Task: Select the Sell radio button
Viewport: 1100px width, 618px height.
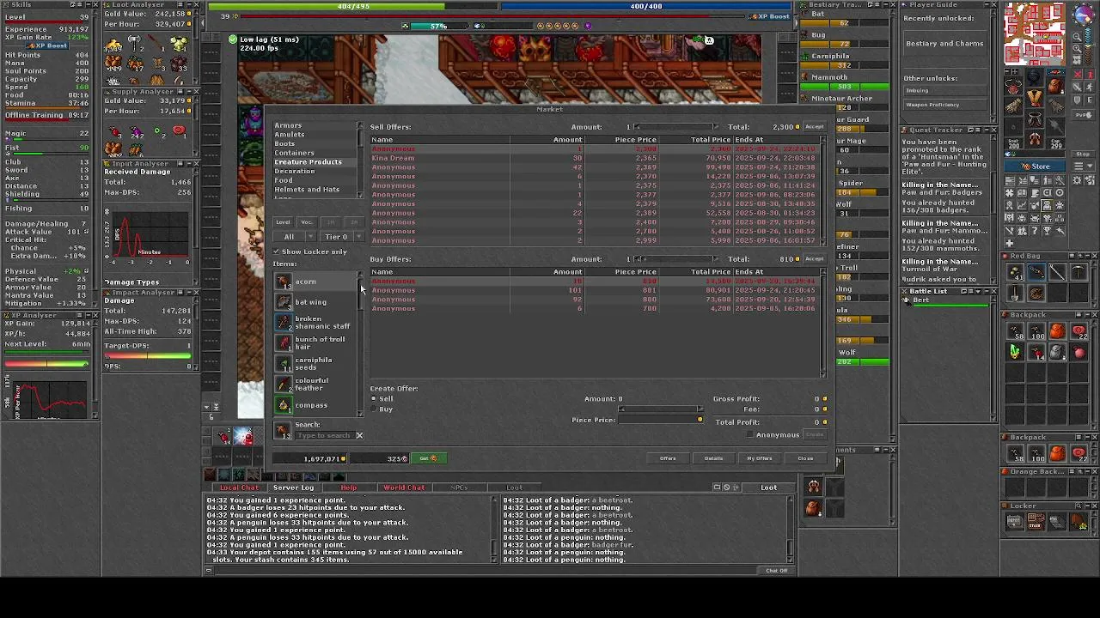Action: point(374,398)
